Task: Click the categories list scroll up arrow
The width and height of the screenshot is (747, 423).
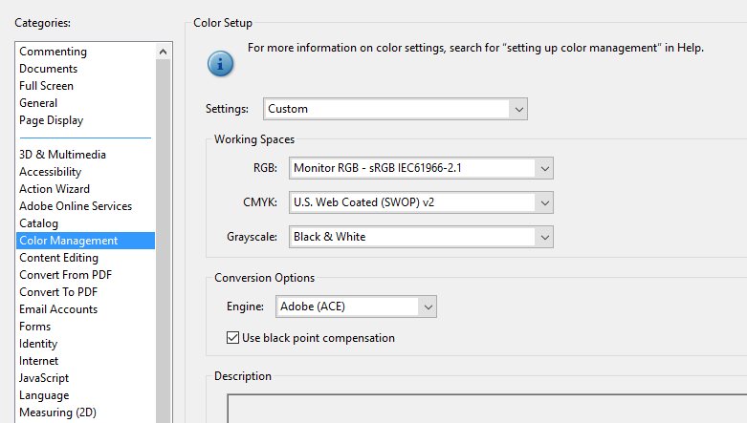Action: click(164, 52)
